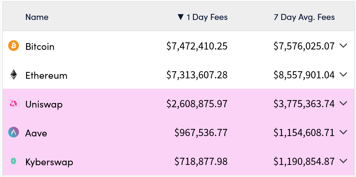Image resolution: width=356 pixels, height=177 pixels.
Task: Click the Kyberswap name label
Action: click(x=49, y=162)
